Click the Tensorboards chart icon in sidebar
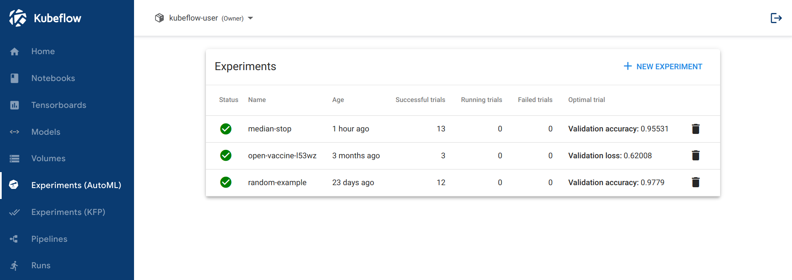Screen dimensions: 792x280 pyautogui.click(x=15, y=105)
